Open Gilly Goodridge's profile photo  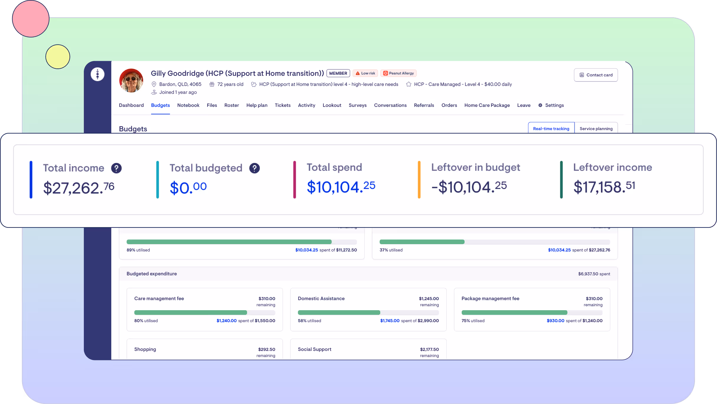(131, 81)
